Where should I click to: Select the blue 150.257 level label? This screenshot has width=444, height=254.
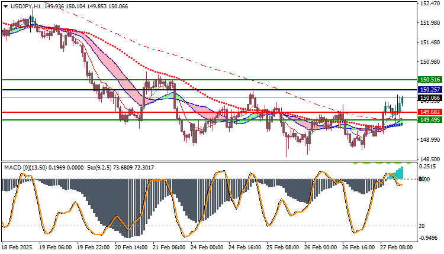[430, 90]
